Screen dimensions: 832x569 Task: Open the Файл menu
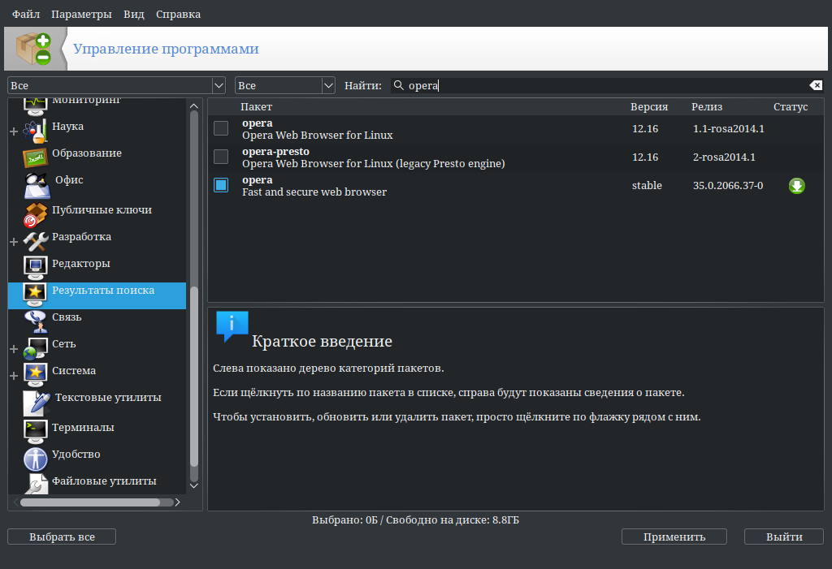(26, 15)
